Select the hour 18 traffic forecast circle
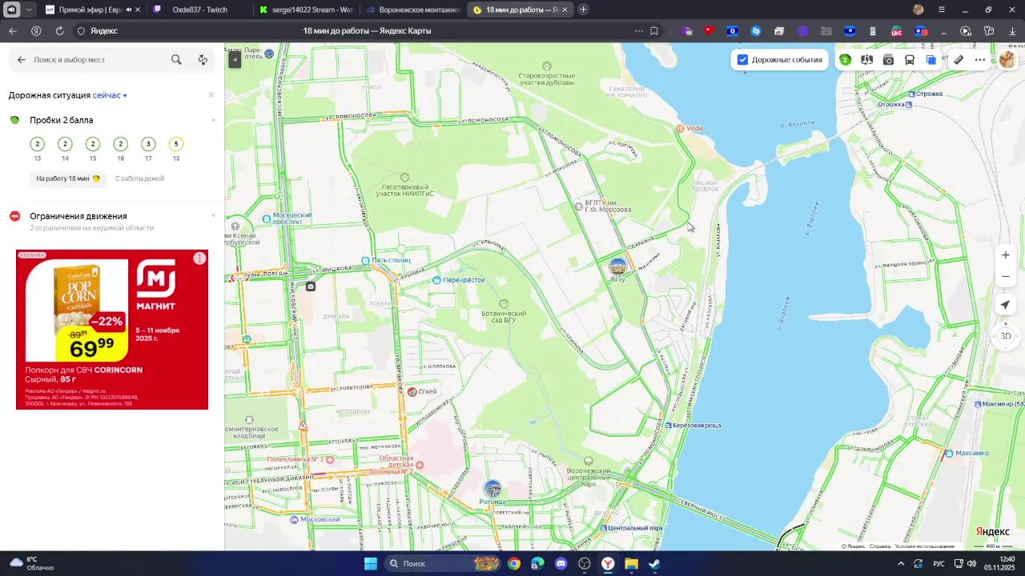 coord(176,144)
